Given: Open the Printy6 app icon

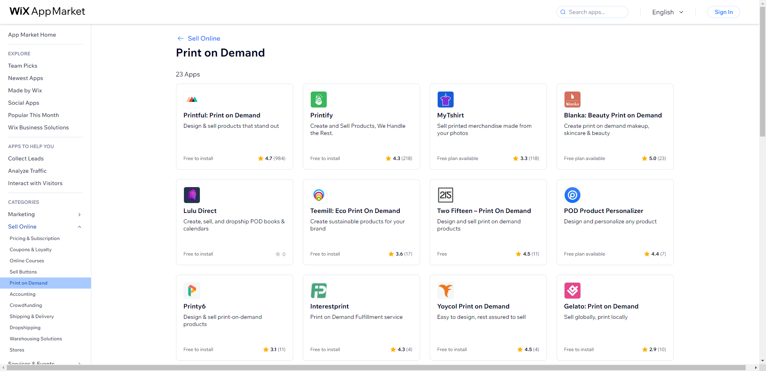Looking at the screenshot, I should 191,291.
